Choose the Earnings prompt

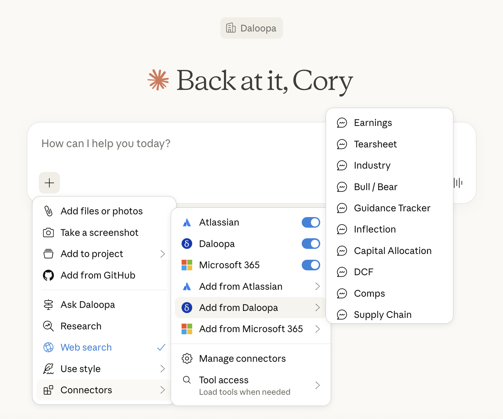tap(390, 123)
